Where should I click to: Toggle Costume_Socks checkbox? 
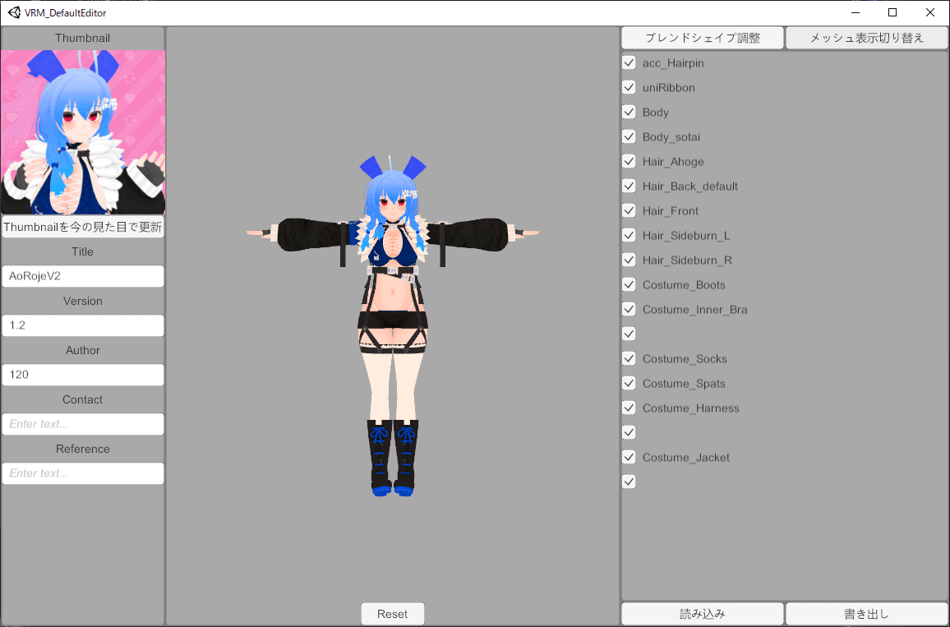(629, 358)
